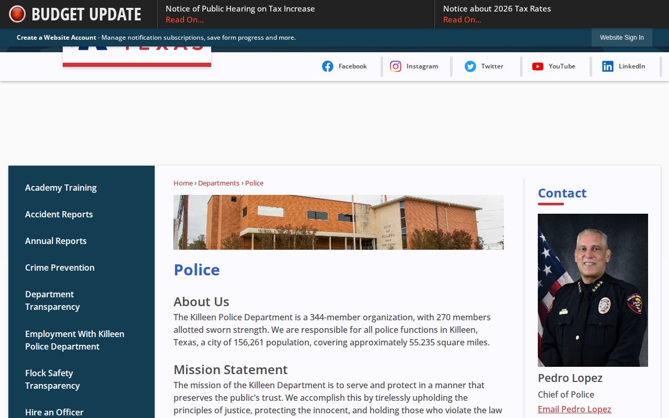Click the Website Sign In button

click(x=622, y=38)
